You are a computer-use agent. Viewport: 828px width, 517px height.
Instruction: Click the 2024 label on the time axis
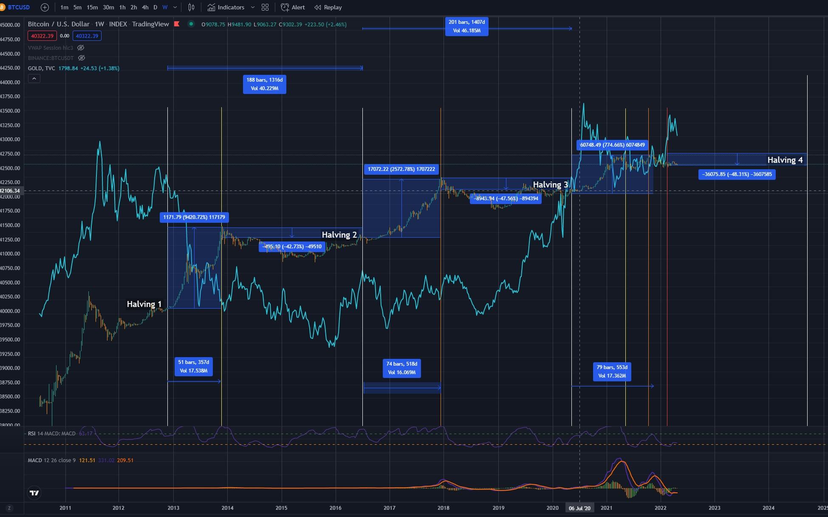pyautogui.click(x=768, y=508)
